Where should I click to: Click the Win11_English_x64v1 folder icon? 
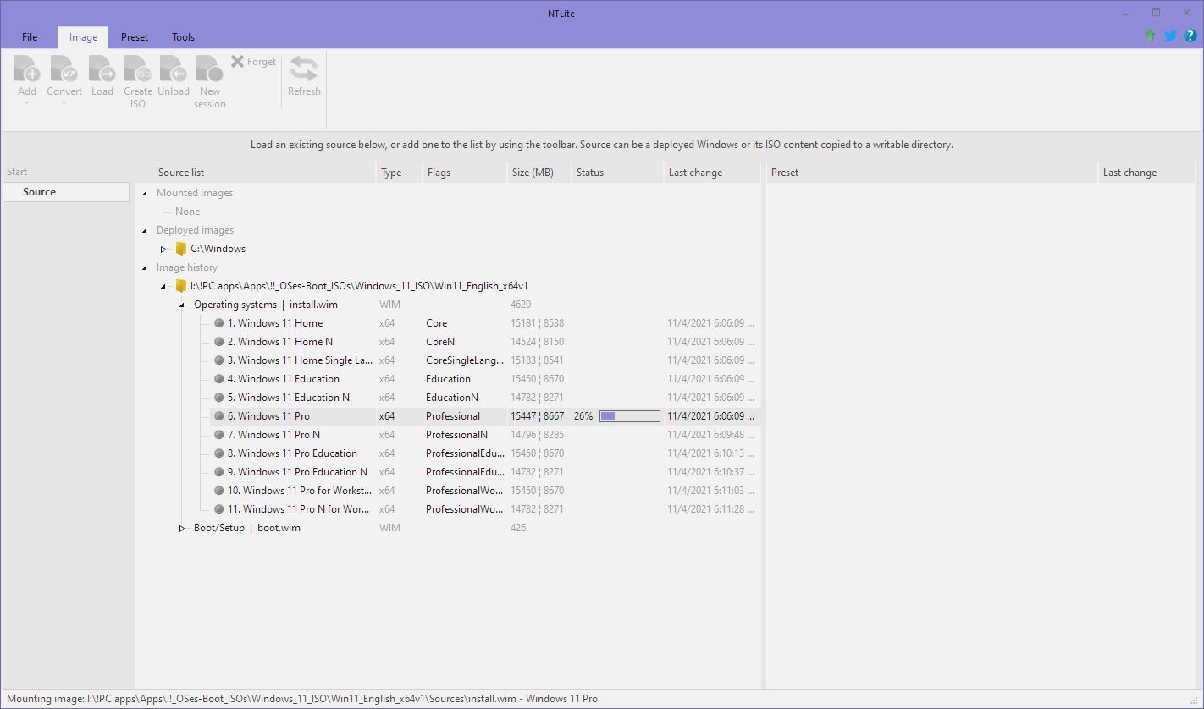tap(180, 286)
